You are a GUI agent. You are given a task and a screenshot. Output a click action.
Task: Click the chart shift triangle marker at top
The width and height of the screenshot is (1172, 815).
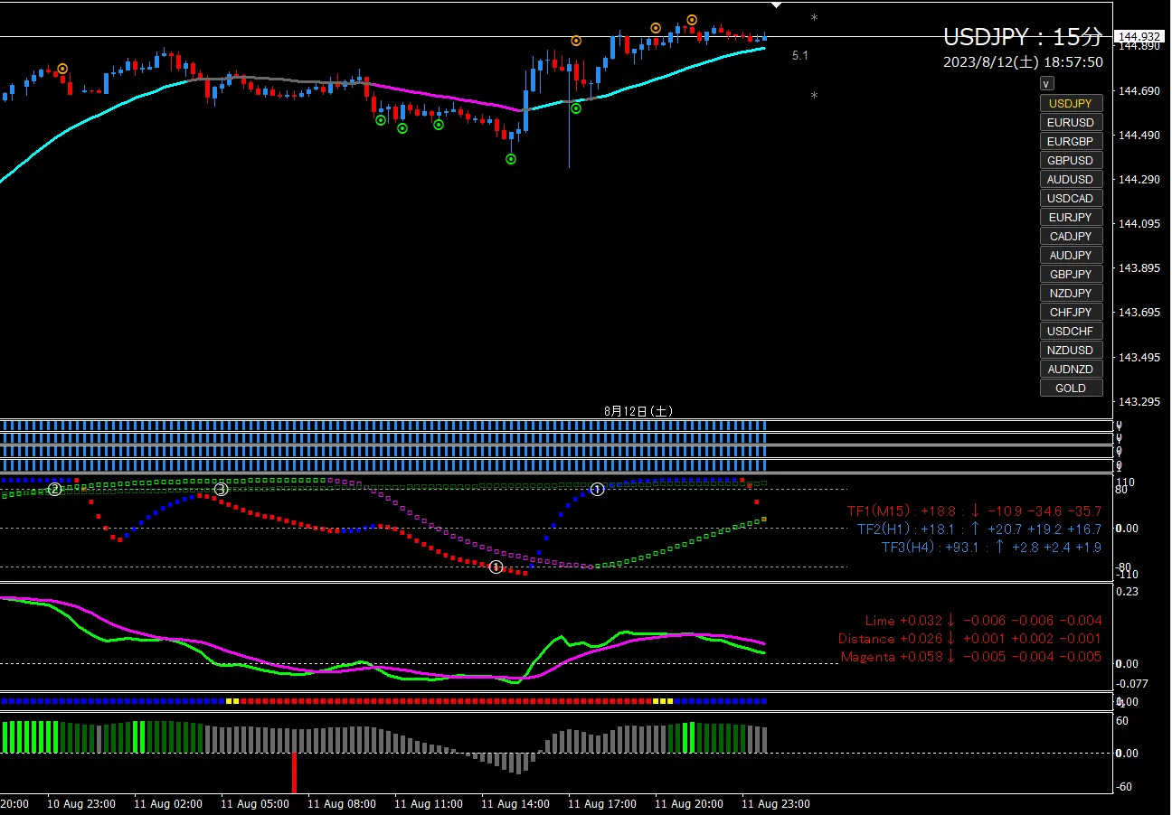click(x=776, y=6)
